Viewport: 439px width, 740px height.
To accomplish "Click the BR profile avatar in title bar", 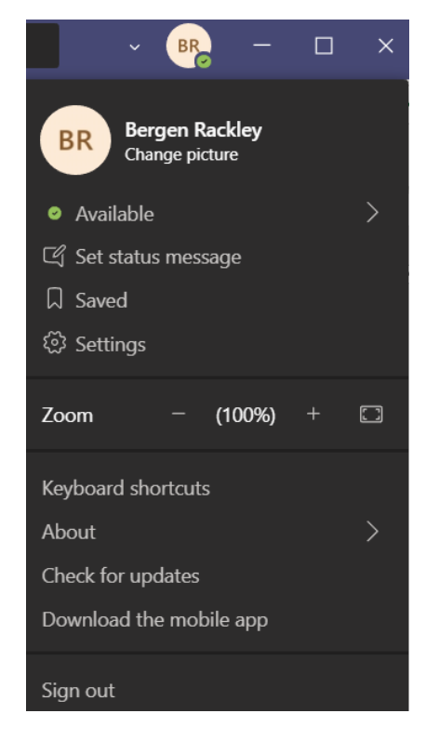I will 189,46.
